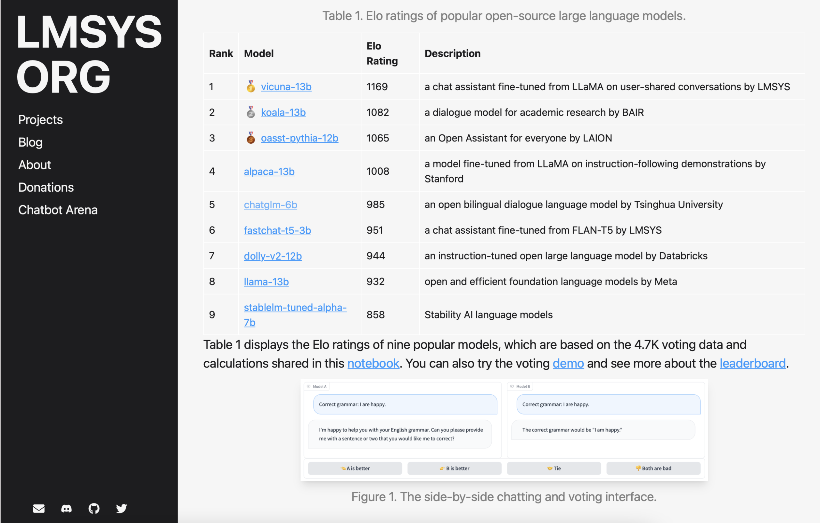Open the chatglm-6b model link
820x523 pixels.
pyautogui.click(x=270, y=205)
